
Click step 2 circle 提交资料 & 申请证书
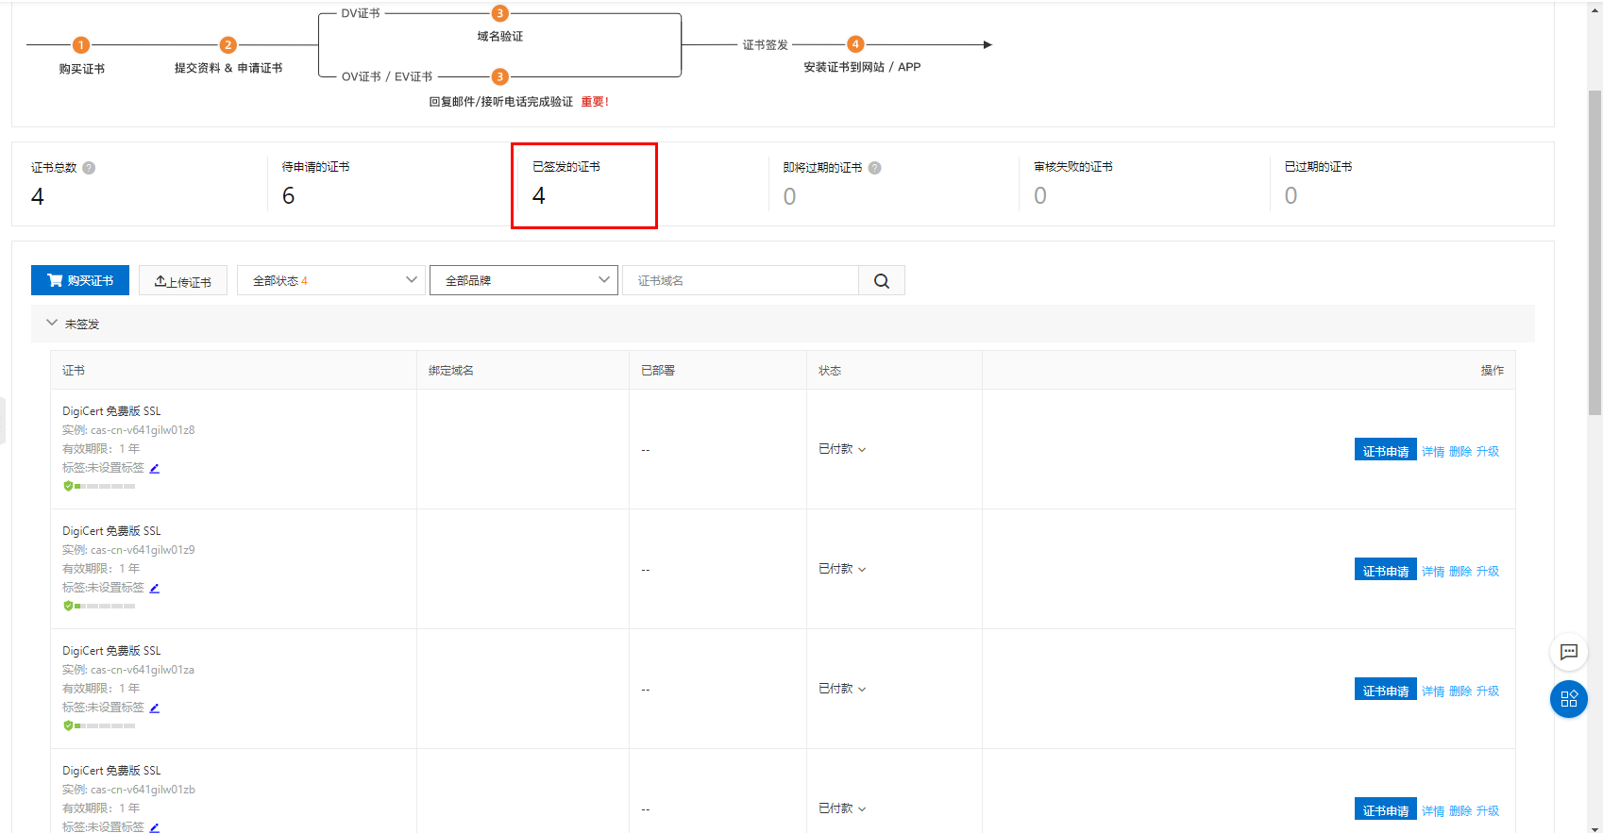228,44
